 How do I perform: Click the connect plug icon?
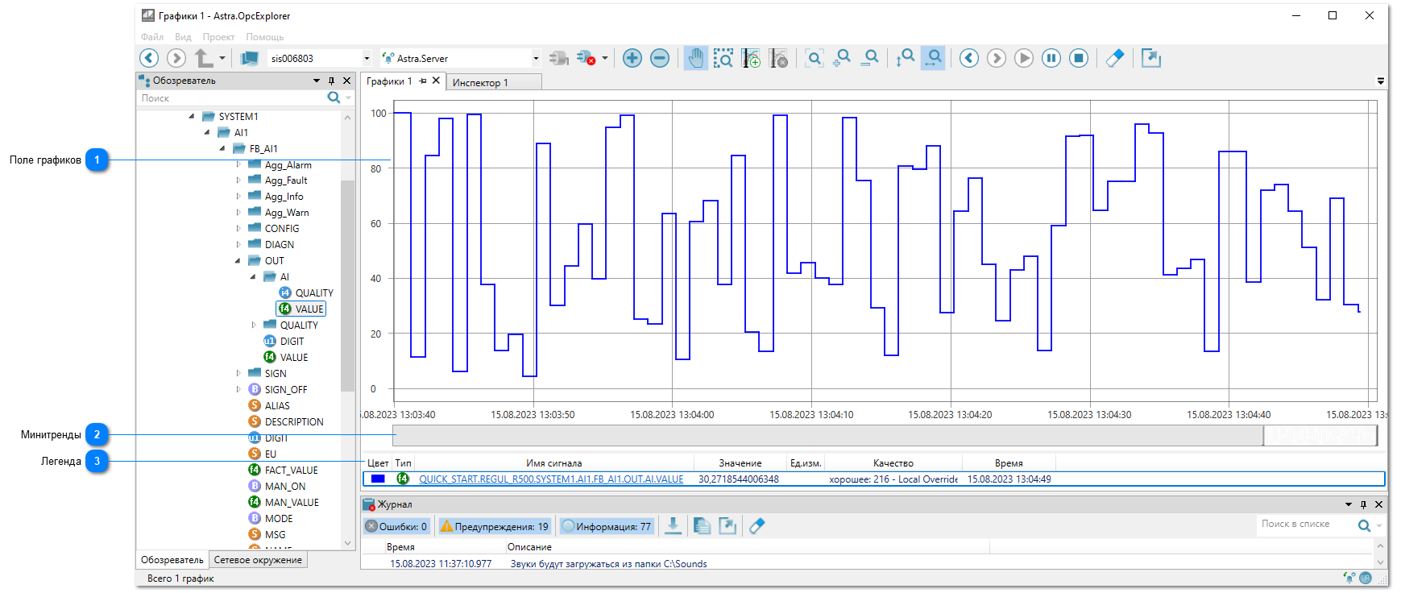click(x=558, y=58)
